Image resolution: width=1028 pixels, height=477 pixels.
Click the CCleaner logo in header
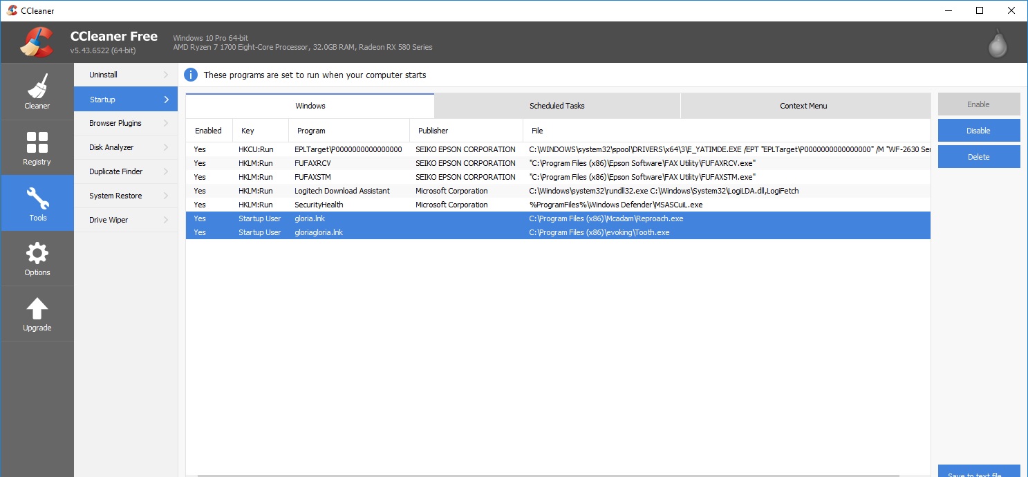(x=37, y=41)
